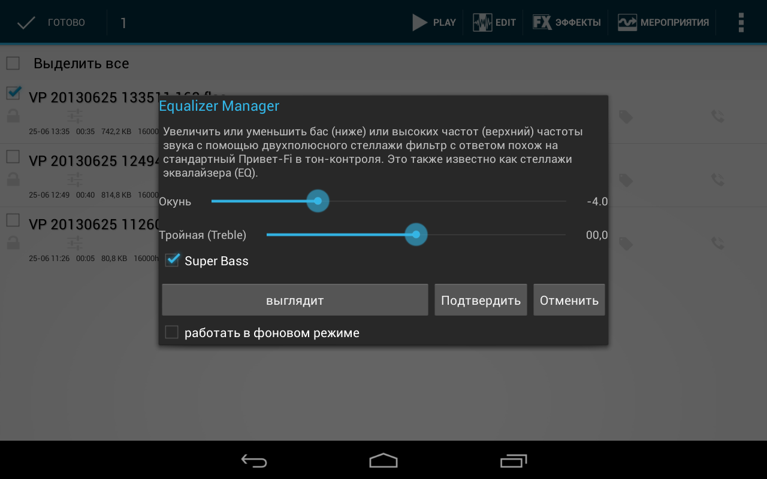Toggle the Super Bass checkbox
The width and height of the screenshot is (767, 479).
click(172, 260)
